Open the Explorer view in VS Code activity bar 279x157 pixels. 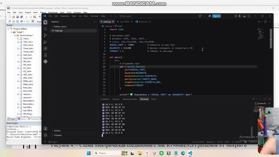pyautogui.click(x=45, y=22)
